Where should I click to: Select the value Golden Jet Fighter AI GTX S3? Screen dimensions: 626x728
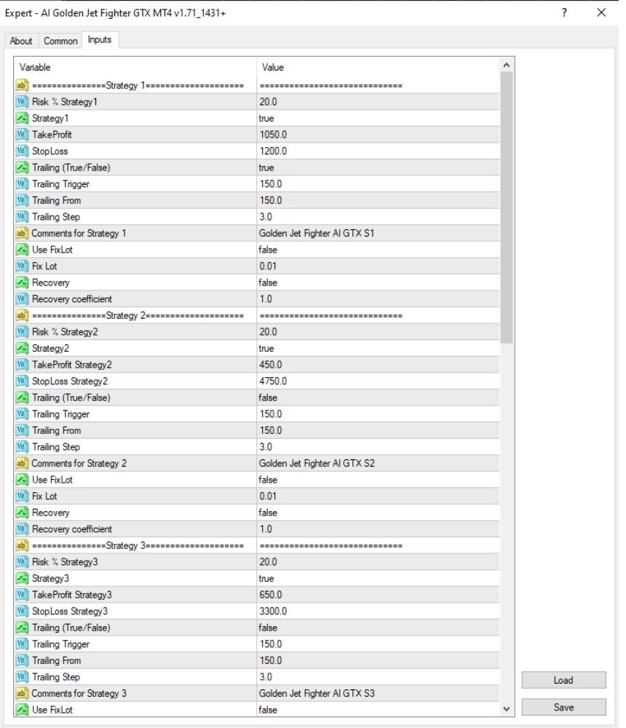pyautogui.click(x=317, y=693)
